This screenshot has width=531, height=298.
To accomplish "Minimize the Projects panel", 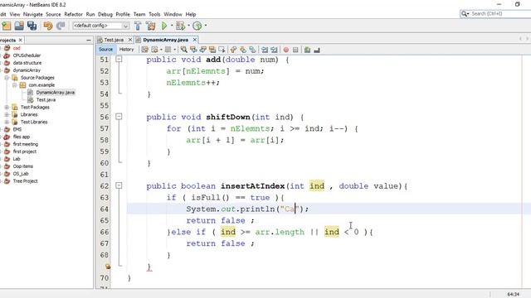I will point(89,41).
